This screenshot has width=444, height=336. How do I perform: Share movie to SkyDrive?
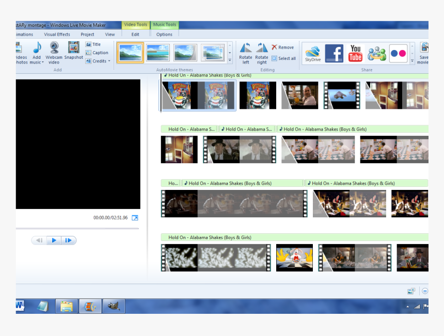point(313,53)
